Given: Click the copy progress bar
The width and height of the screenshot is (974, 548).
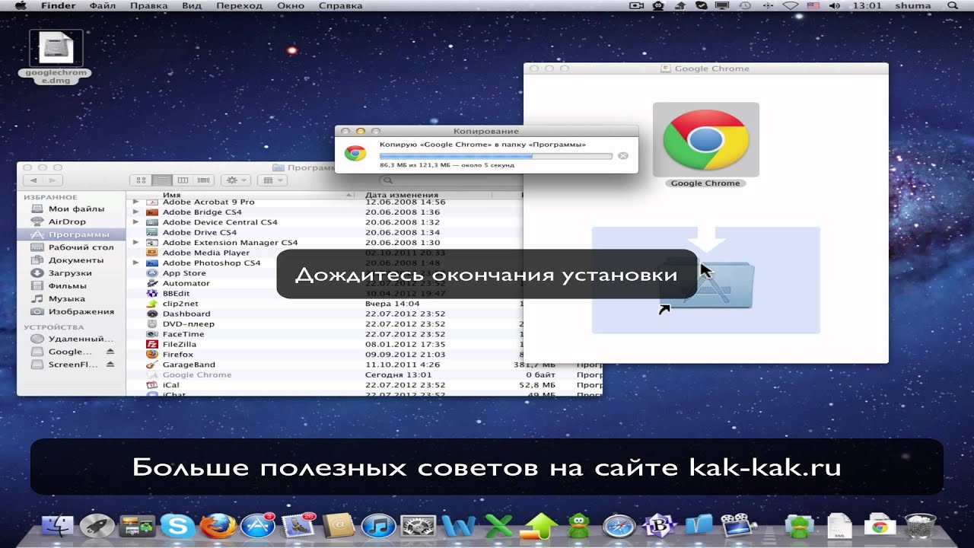Looking at the screenshot, I should click(x=495, y=156).
